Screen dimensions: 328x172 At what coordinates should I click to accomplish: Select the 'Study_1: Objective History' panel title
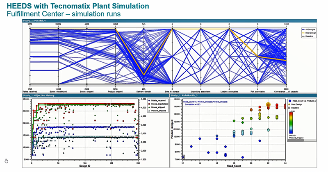coord(39,95)
